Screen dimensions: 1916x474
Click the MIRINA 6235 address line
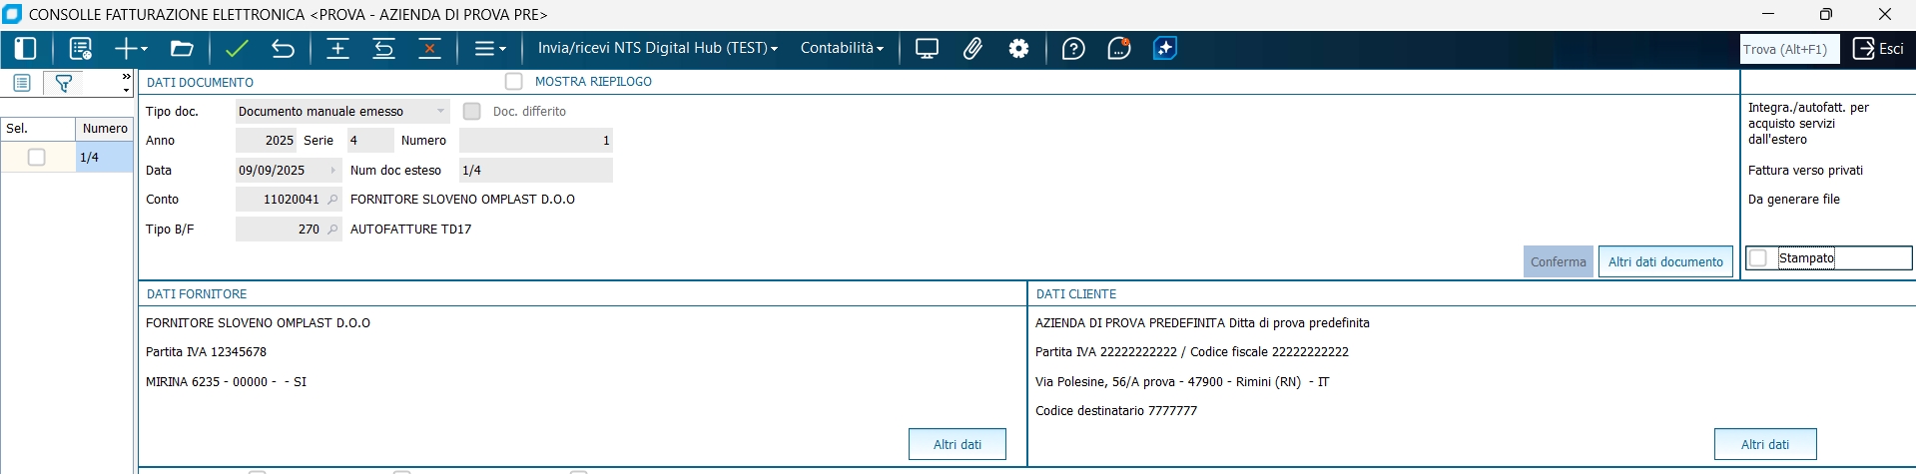tap(226, 382)
